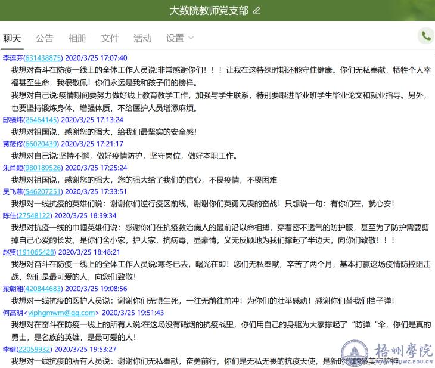Click the group title 大数院教师党支部
This screenshot has width=435, height=368.
point(209,10)
